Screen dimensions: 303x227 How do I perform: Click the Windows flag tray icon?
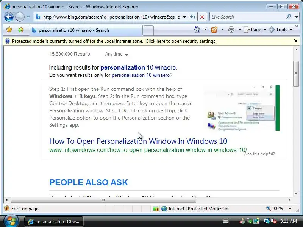tap(256, 221)
